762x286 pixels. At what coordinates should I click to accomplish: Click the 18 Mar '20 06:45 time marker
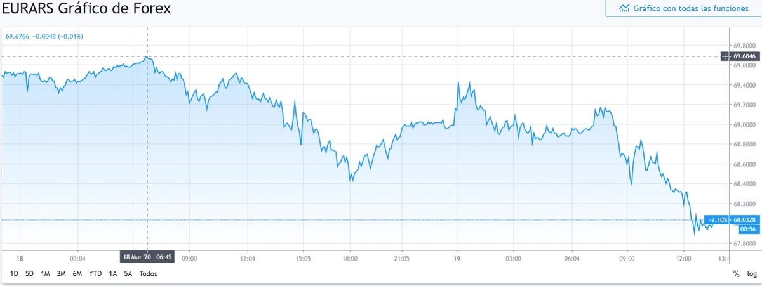(147, 257)
